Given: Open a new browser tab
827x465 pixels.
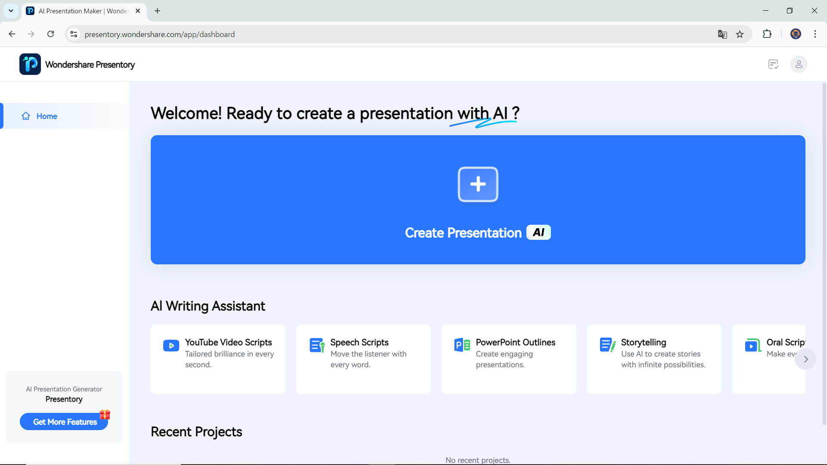Looking at the screenshot, I should (157, 11).
